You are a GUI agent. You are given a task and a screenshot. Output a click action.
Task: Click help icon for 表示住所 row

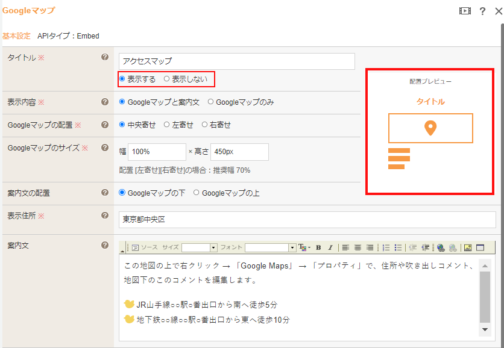point(105,216)
